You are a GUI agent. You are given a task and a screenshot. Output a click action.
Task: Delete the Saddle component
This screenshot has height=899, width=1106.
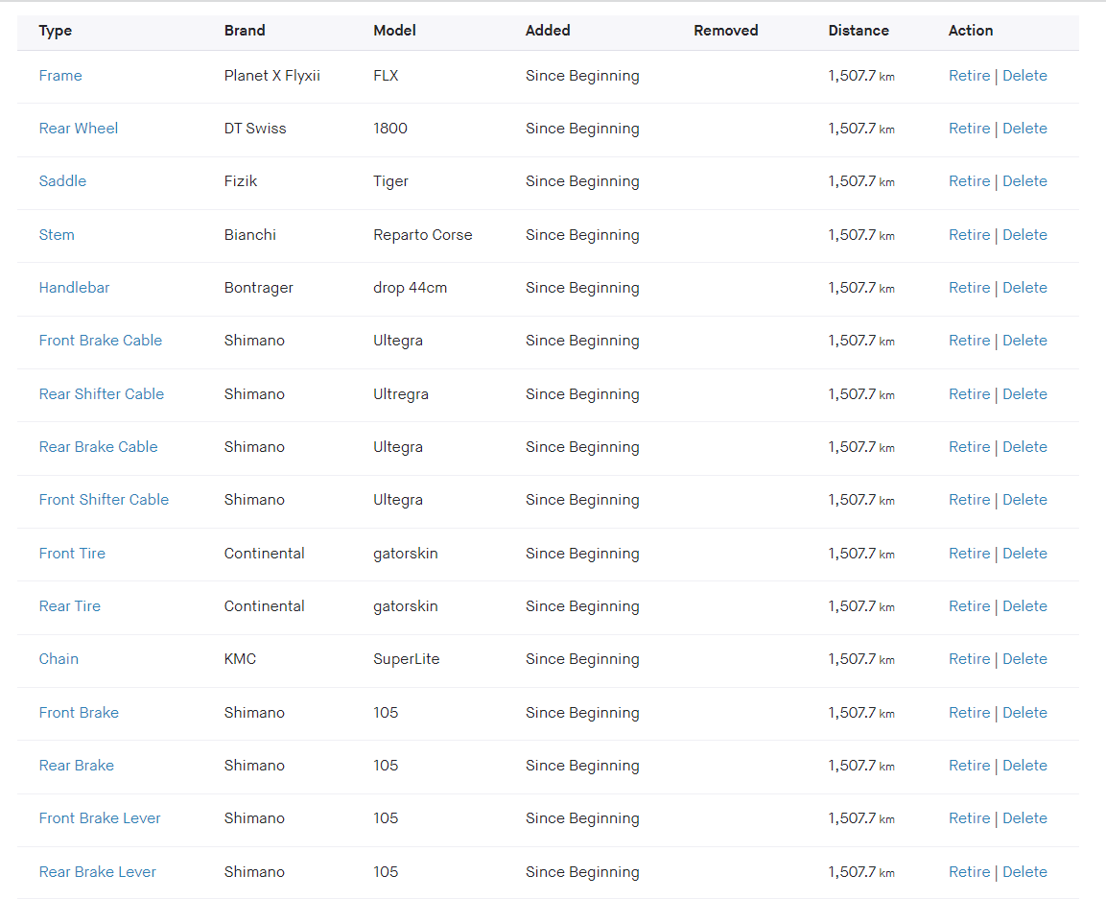(1024, 181)
